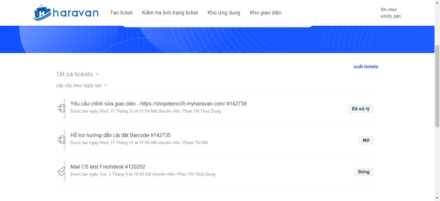Viewport: 440px width, 201px height.
Task: Click globe icon beside Barcode ticket #142735
Action: [62, 140]
